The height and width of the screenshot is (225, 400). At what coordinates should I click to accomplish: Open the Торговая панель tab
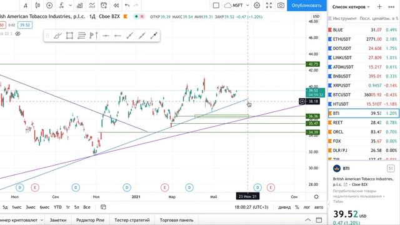[176, 220]
